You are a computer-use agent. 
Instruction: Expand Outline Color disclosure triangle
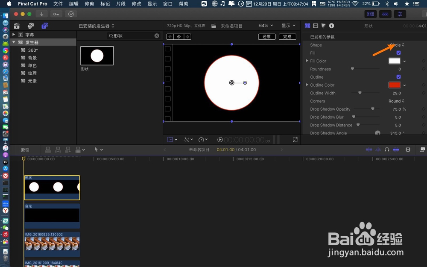307,85
